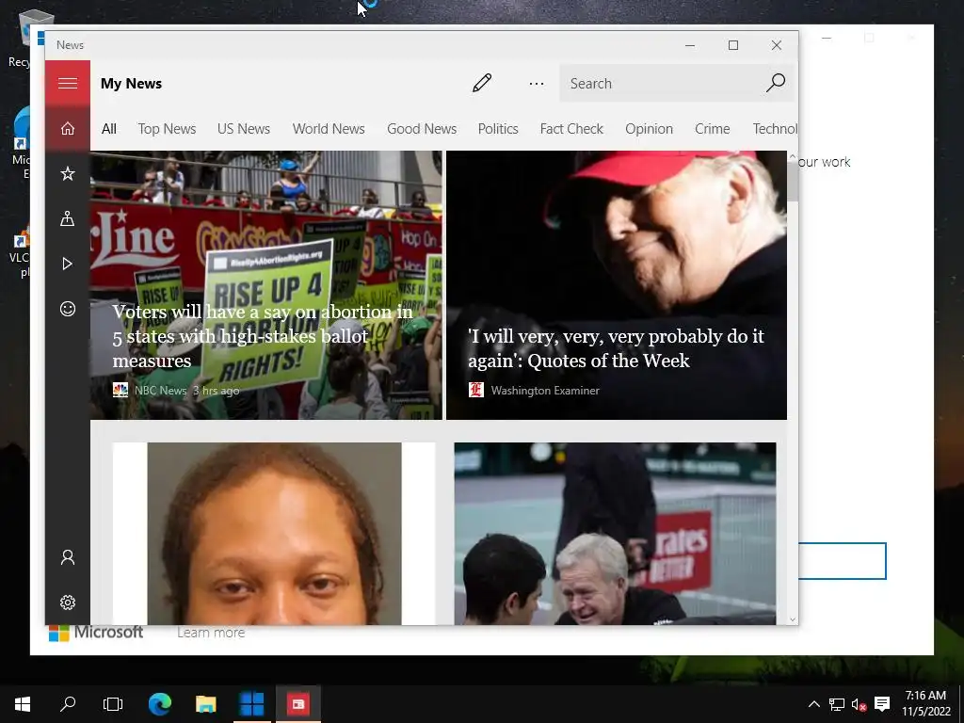The height and width of the screenshot is (723, 964).
Task: Close the News window
Action: 777,45
